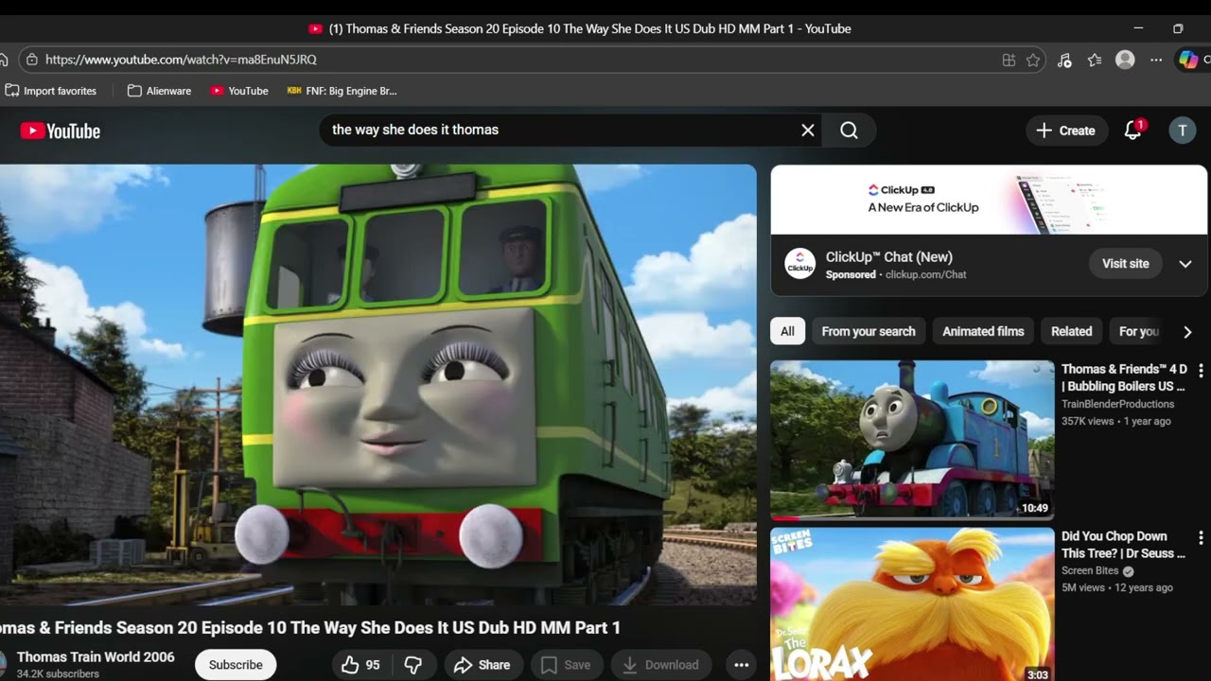1211x681 pixels.
Task: Clear the search query with the X
Action: pyautogui.click(x=808, y=131)
